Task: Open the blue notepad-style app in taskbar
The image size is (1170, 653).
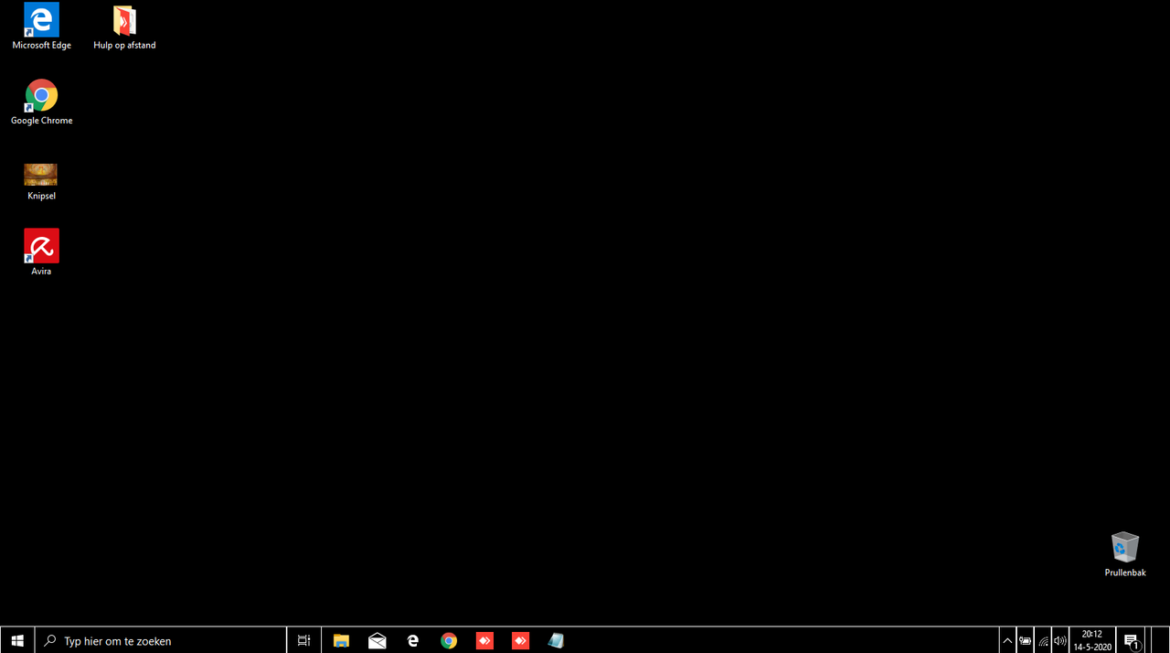Action: pyautogui.click(x=556, y=640)
